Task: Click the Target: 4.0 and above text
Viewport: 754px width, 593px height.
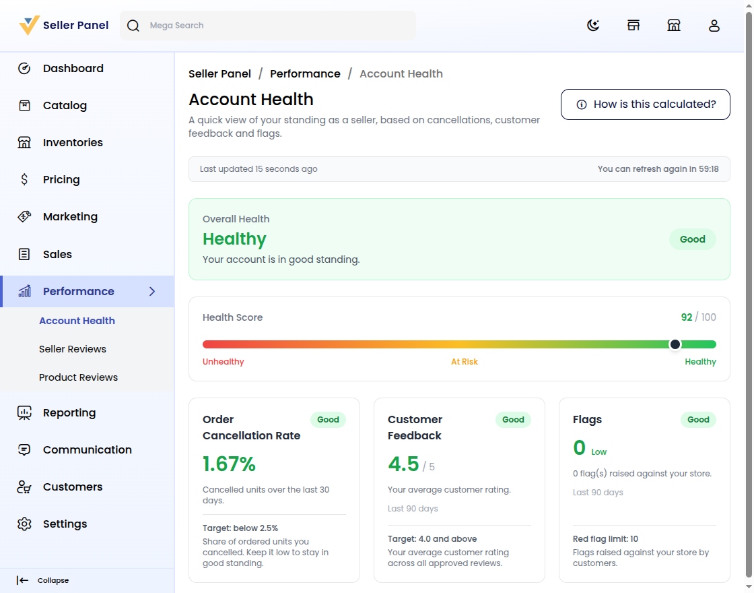Action: point(432,539)
